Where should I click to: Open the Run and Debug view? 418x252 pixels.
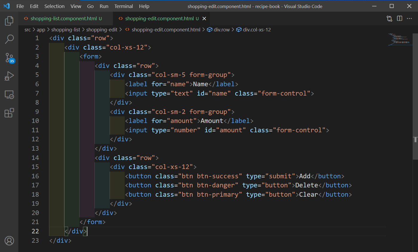click(9, 76)
